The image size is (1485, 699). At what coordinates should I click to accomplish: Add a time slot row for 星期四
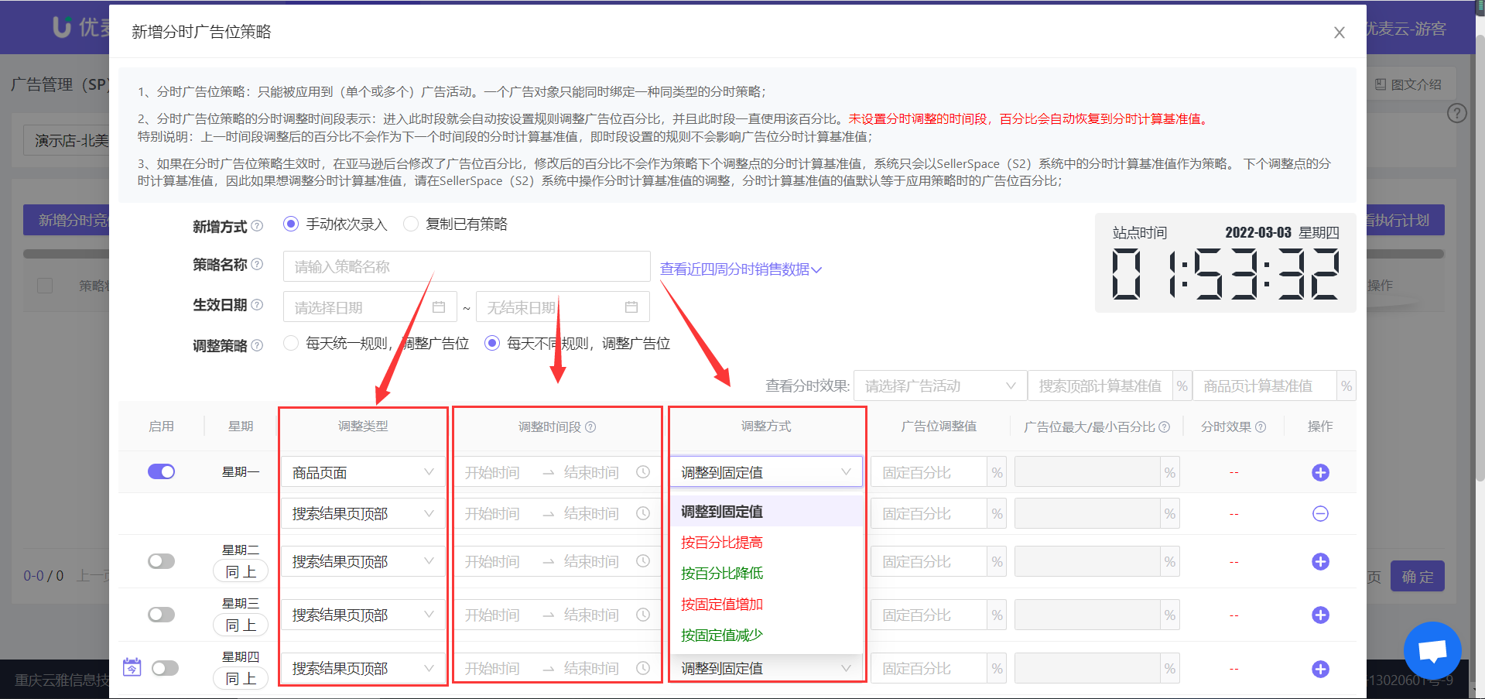(1320, 670)
